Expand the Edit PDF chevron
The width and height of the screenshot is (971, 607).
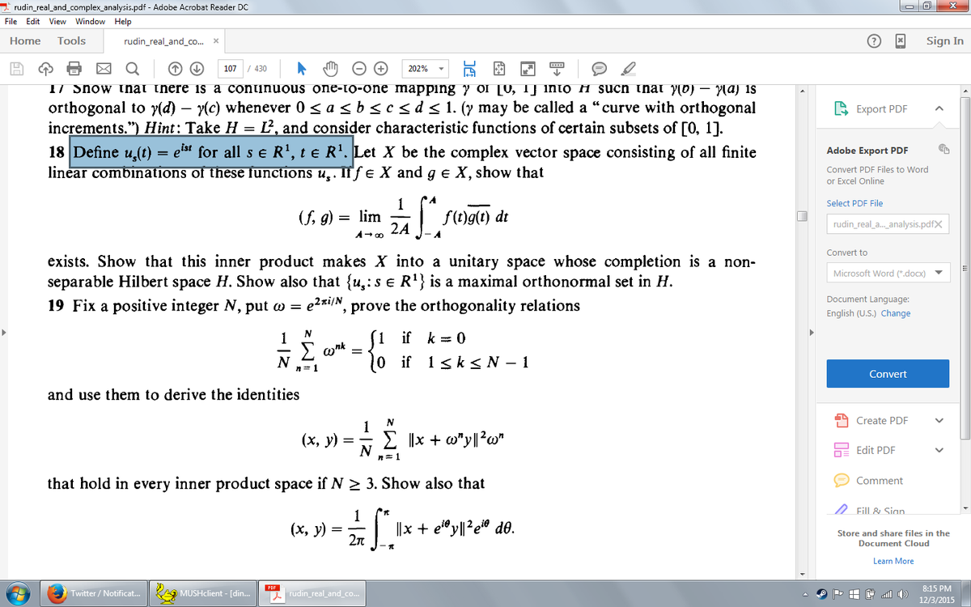939,450
